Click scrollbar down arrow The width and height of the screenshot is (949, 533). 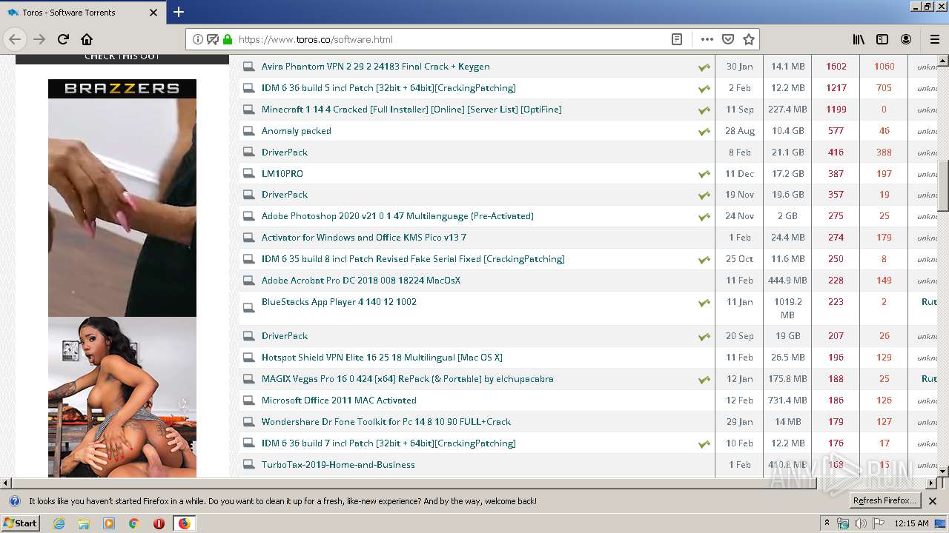tap(943, 471)
